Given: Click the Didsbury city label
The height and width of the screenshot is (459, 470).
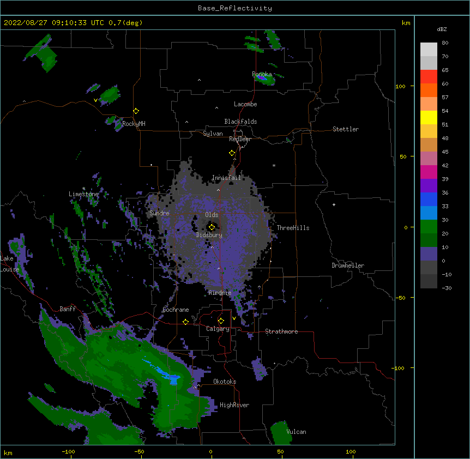Looking at the screenshot, I should (209, 235).
